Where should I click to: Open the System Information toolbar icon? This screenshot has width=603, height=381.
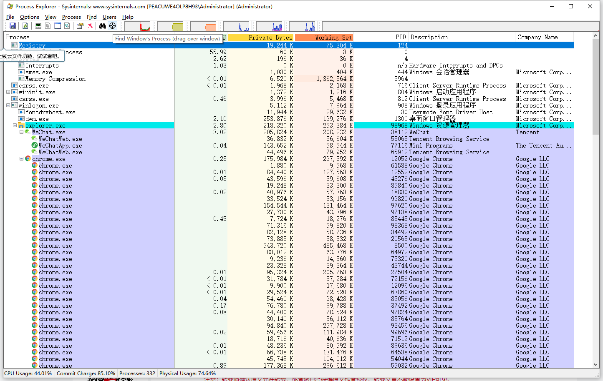(x=38, y=26)
